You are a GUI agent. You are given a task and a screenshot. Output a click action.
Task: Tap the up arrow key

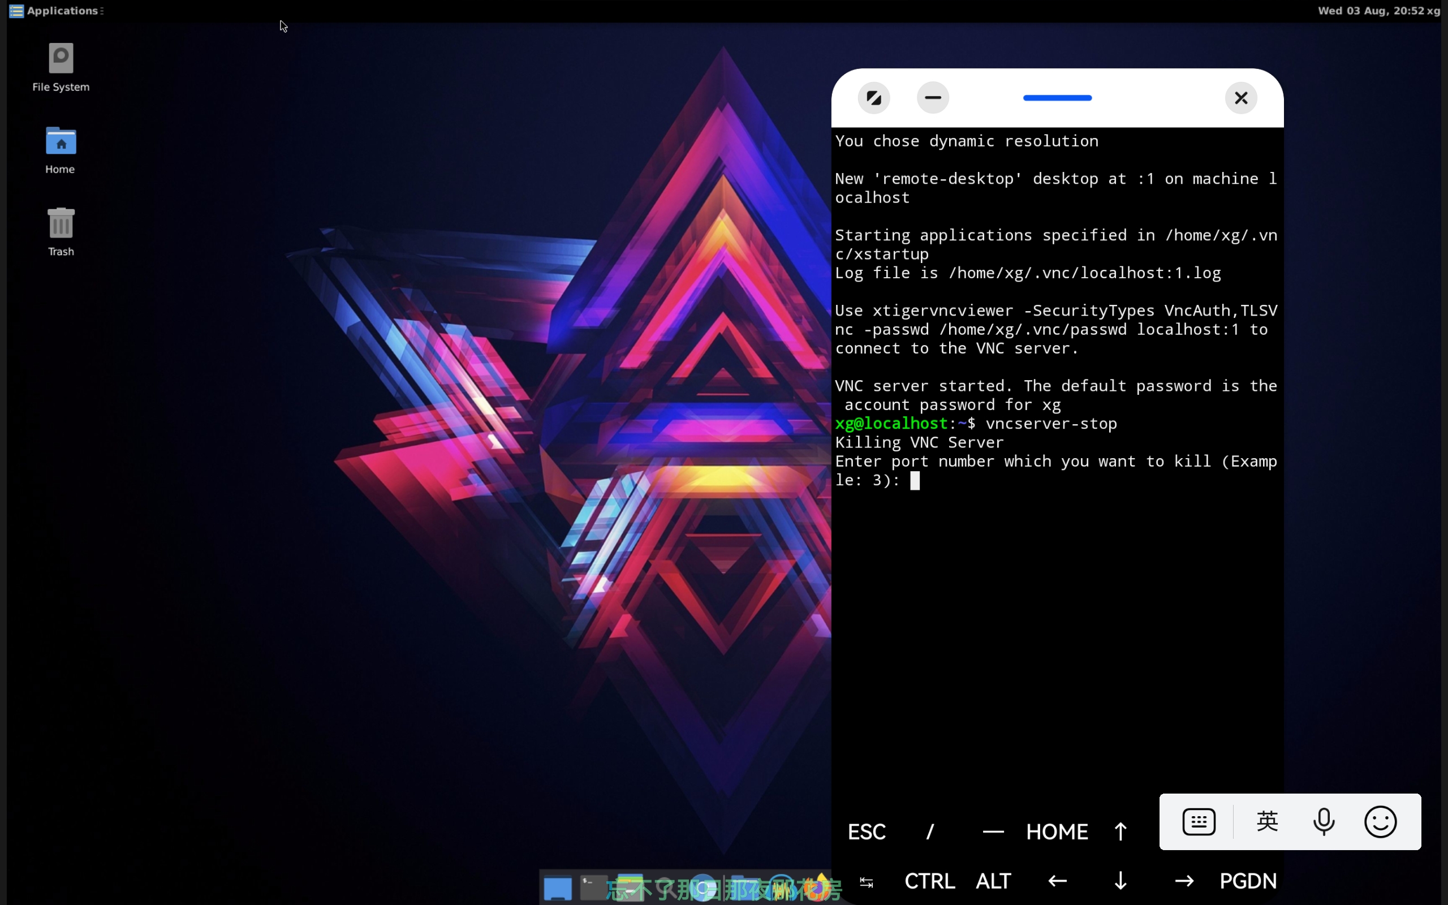1120,831
